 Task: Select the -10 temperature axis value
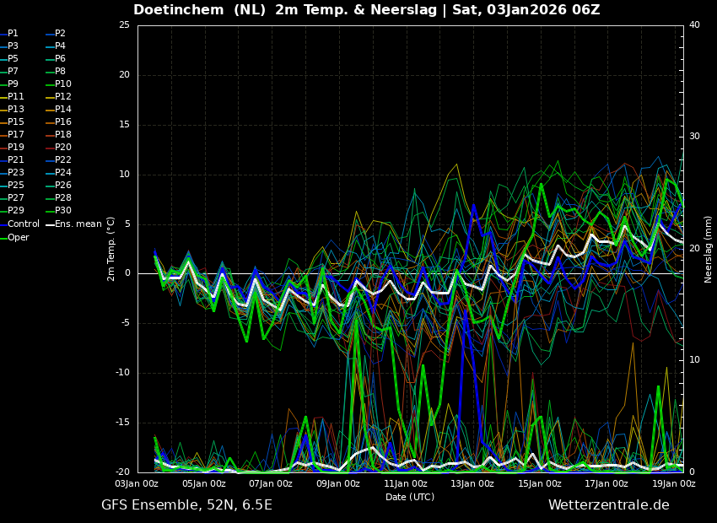tap(123, 373)
